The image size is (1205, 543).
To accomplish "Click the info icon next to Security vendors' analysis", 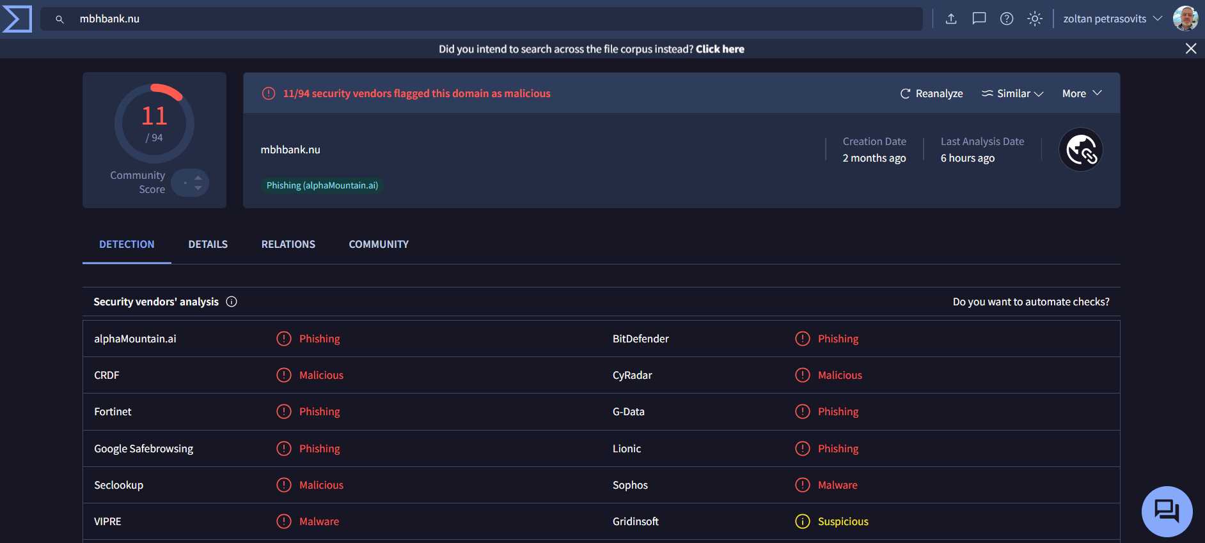I will click(232, 302).
